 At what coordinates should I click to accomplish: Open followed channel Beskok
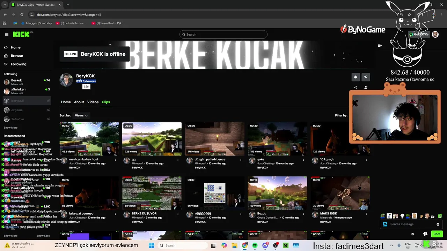coord(27,82)
